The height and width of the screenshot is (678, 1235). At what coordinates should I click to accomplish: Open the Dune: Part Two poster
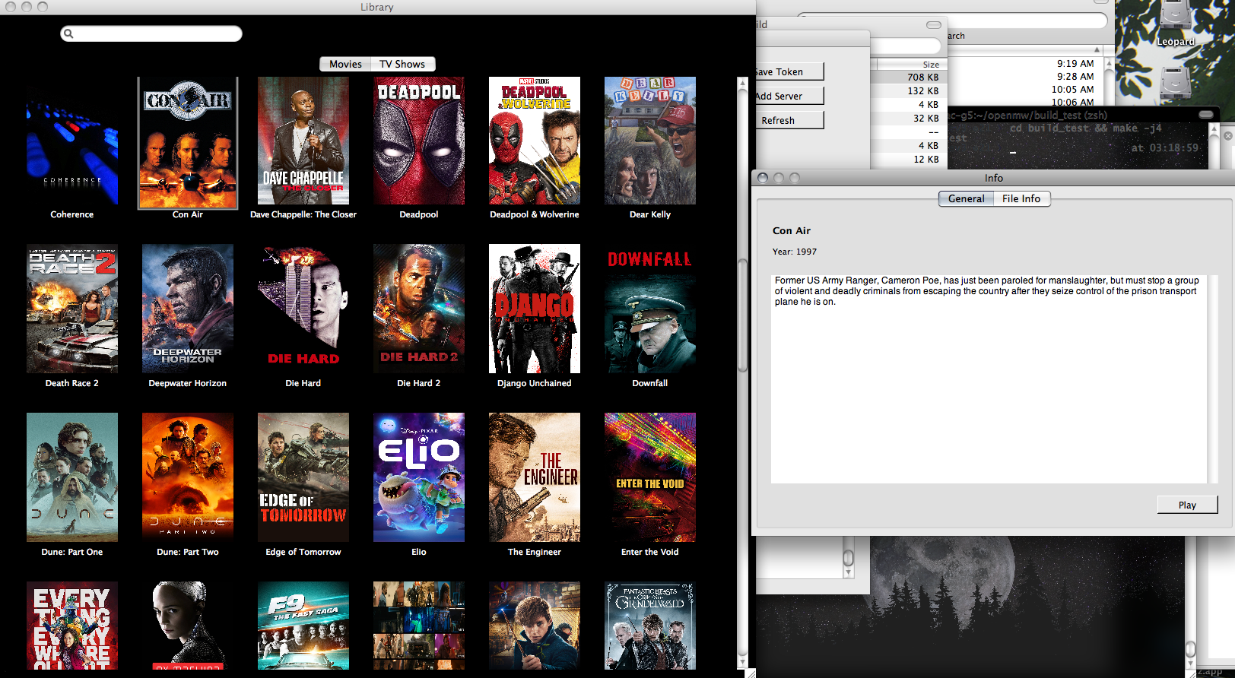188,477
